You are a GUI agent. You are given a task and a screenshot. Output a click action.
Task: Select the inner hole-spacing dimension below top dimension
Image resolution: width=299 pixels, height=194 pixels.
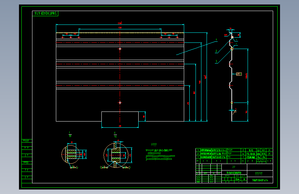click(120, 28)
